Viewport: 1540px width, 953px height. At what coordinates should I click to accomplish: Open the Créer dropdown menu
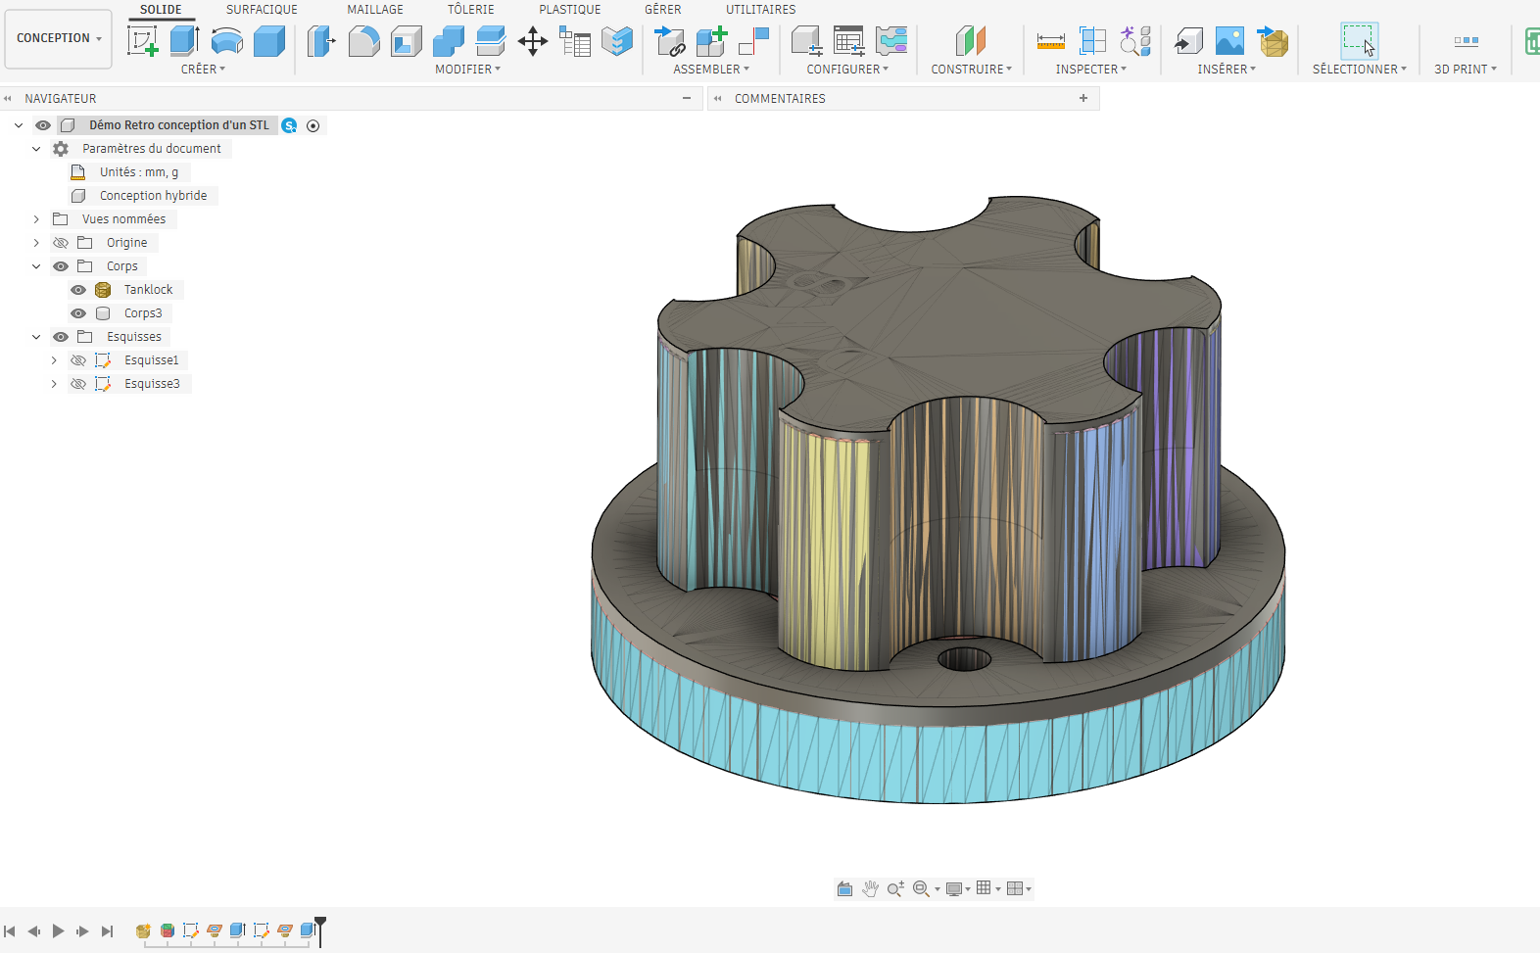(x=203, y=70)
